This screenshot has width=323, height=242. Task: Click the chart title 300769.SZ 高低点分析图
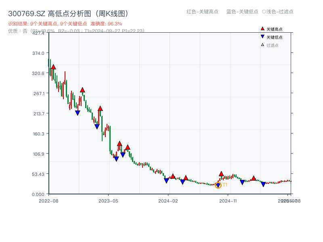coord(48,13)
